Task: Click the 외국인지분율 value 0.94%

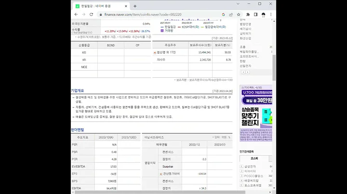Action: (147, 24)
